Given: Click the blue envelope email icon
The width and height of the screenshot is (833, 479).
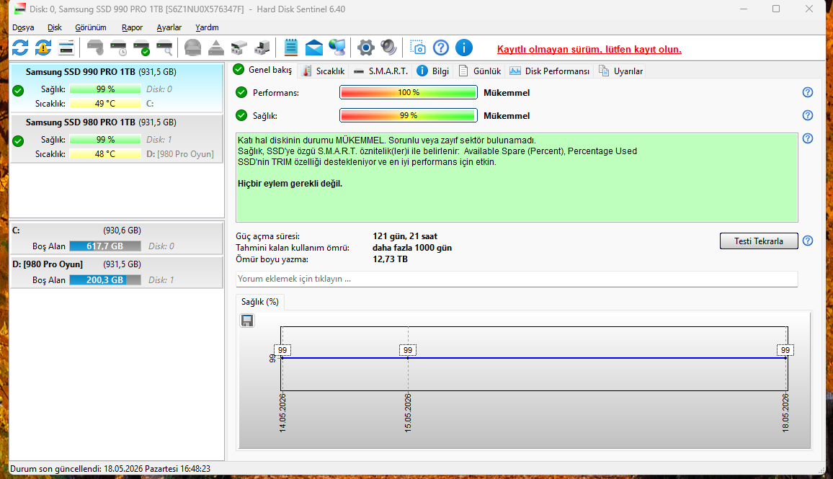Looking at the screenshot, I should pyautogui.click(x=314, y=48).
